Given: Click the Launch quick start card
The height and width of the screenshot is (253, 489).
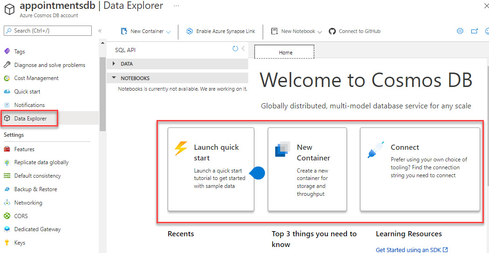Looking at the screenshot, I should click(x=211, y=169).
